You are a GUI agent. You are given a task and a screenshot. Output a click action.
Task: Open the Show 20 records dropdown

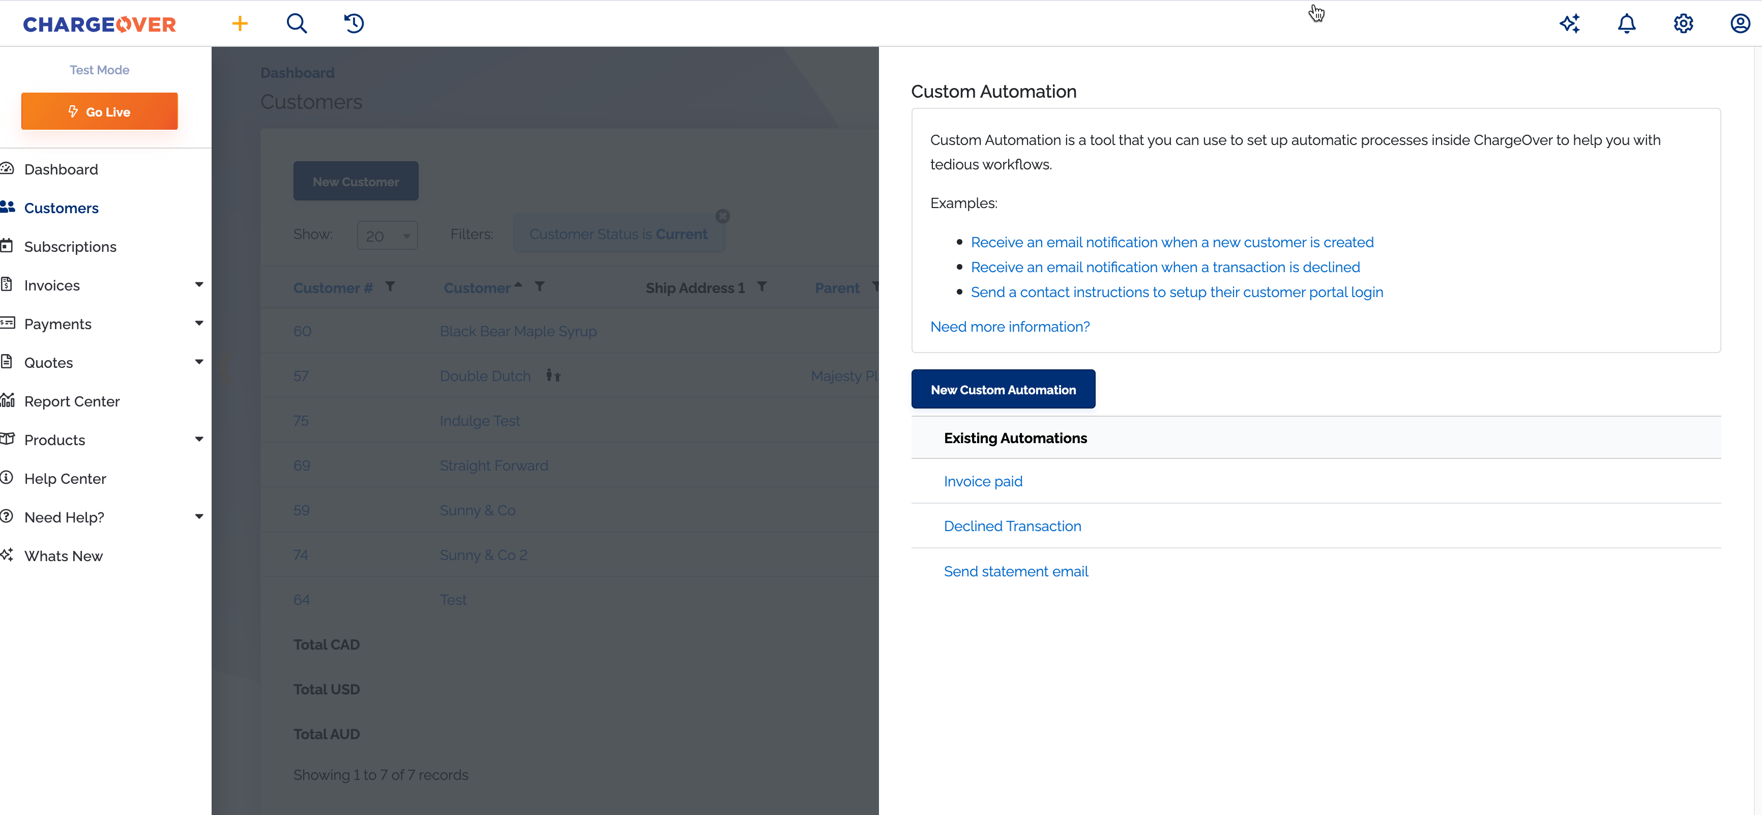pyautogui.click(x=387, y=236)
